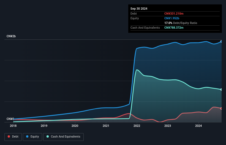
Task: Click the CN¥0 y-axis label
Action: [10, 119]
